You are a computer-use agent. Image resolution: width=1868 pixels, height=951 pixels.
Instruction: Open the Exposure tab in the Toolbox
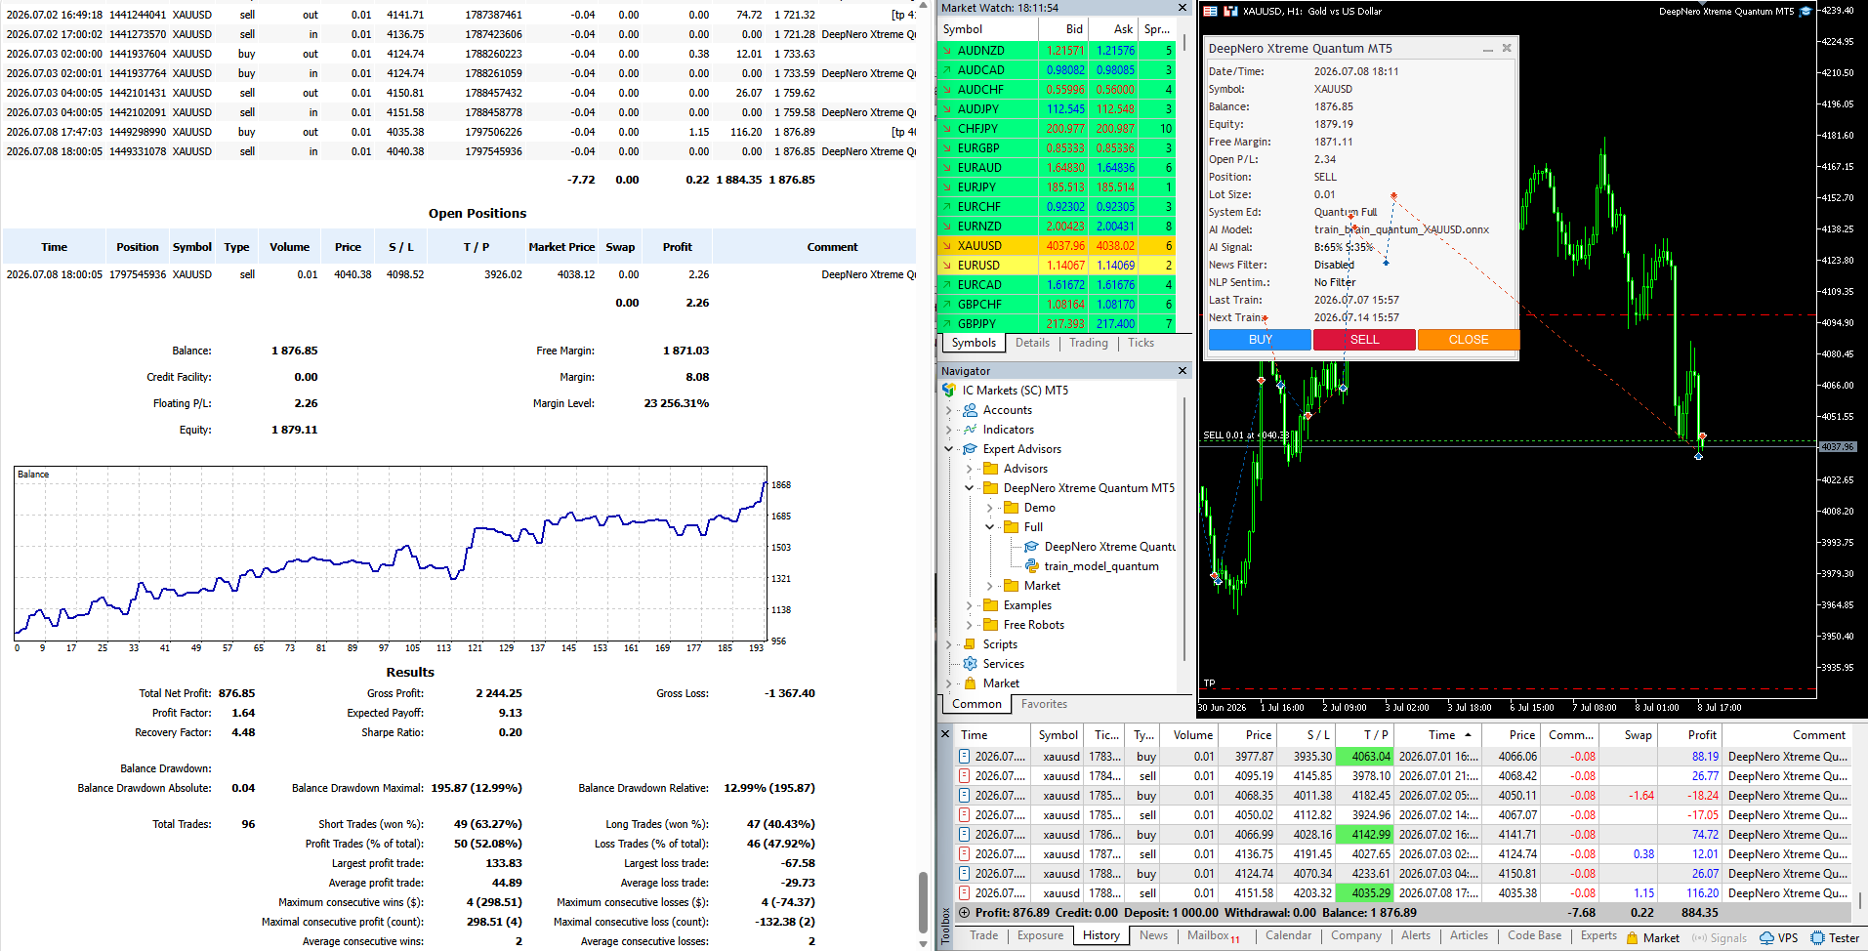click(x=1040, y=935)
